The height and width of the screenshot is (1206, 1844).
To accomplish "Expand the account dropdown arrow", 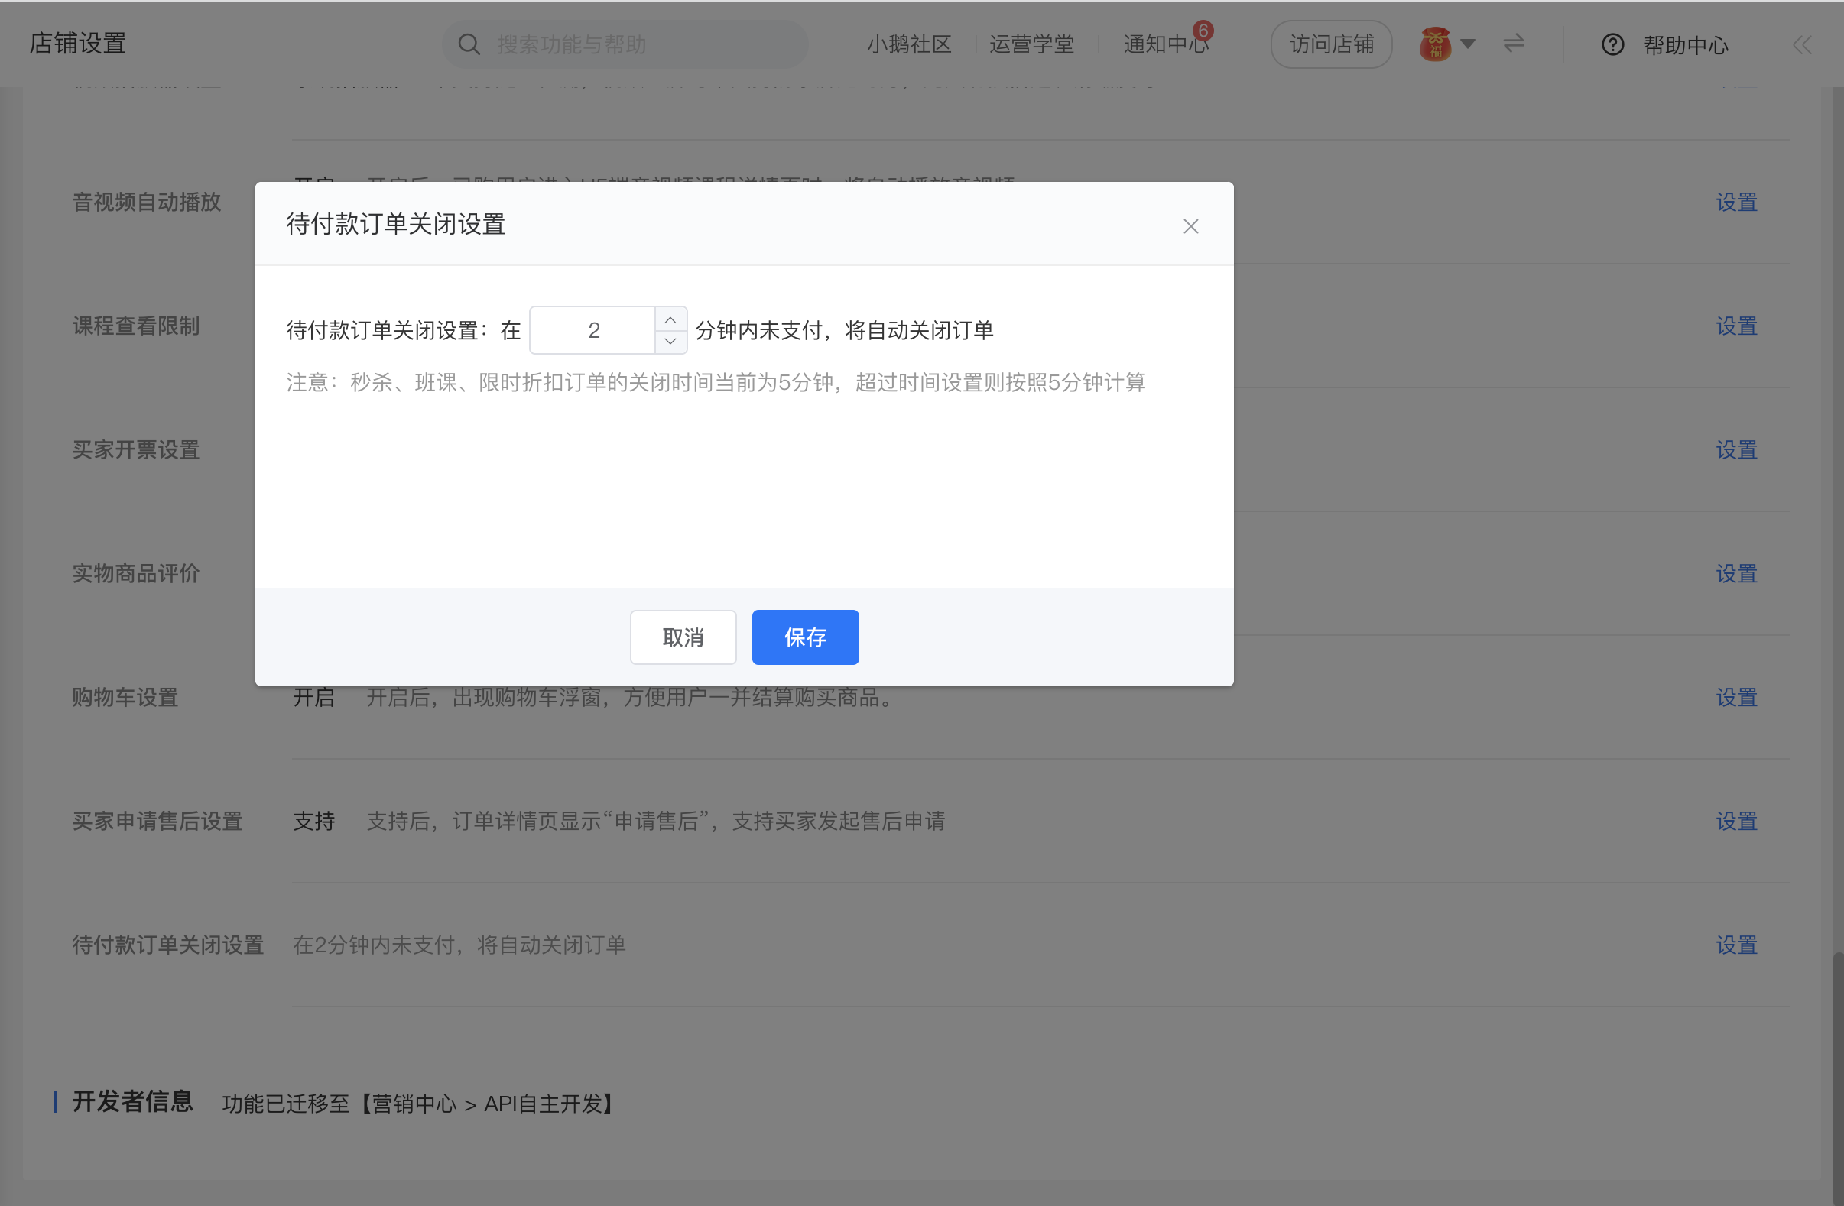I will pos(1467,44).
